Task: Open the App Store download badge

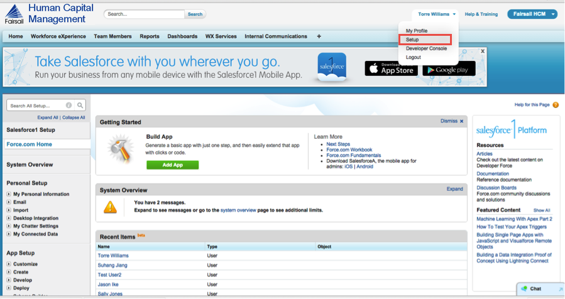Action: pyautogui.click(x=390, y=68)
